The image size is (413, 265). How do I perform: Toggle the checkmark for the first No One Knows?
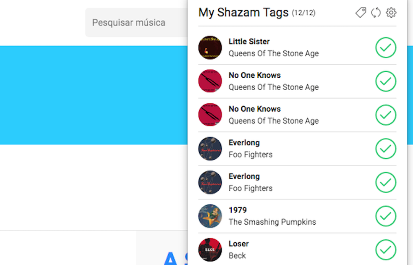[385, 81]
